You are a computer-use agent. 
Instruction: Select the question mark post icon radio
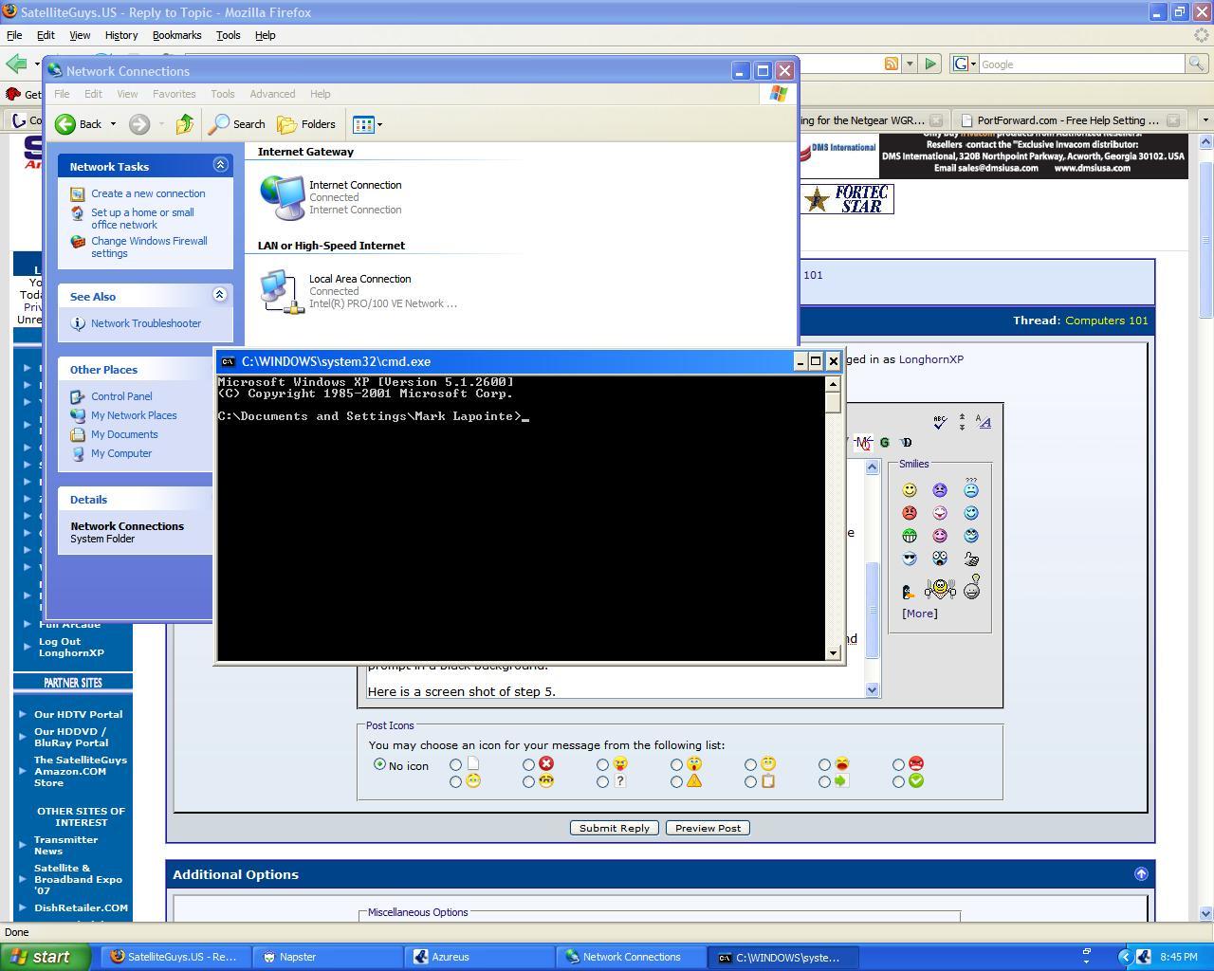(603, 782)
